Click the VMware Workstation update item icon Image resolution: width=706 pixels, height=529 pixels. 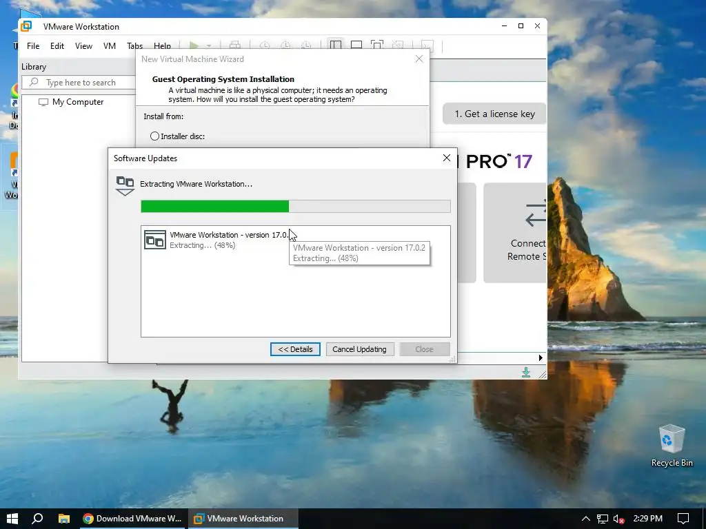155,240
